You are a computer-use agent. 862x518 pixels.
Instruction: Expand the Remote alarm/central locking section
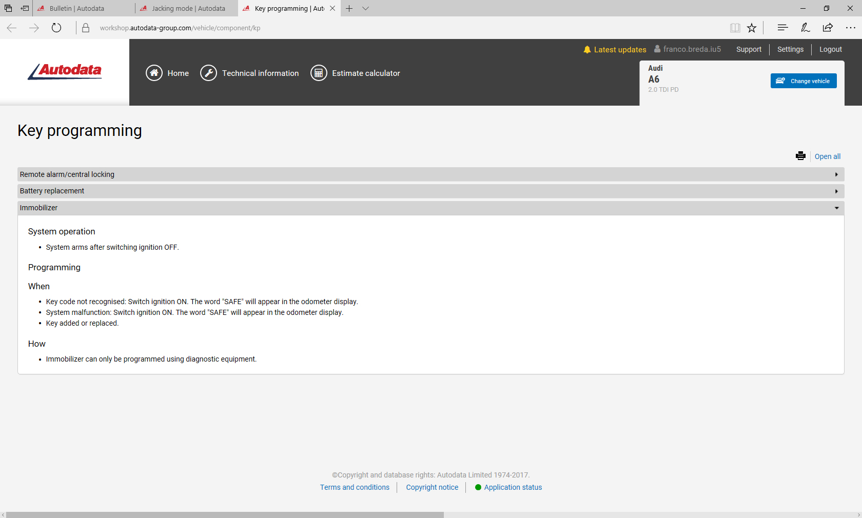pyautogui.click(x=430, y=174)
